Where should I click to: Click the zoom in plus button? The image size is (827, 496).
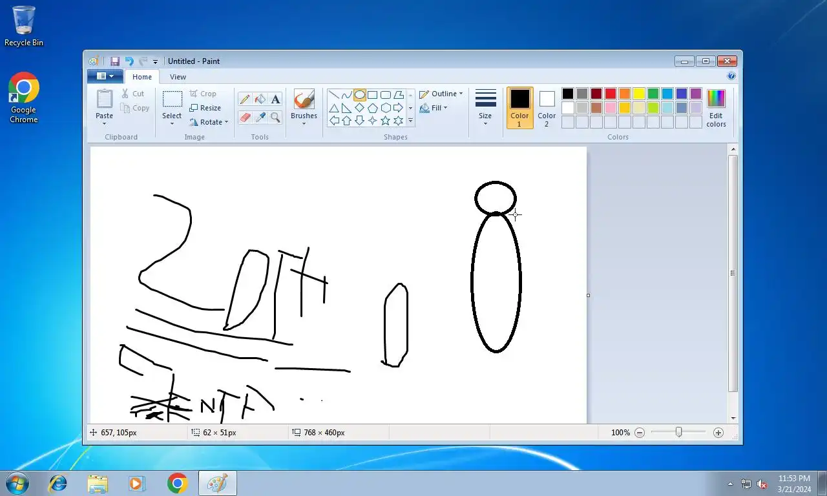coord(718,433)
